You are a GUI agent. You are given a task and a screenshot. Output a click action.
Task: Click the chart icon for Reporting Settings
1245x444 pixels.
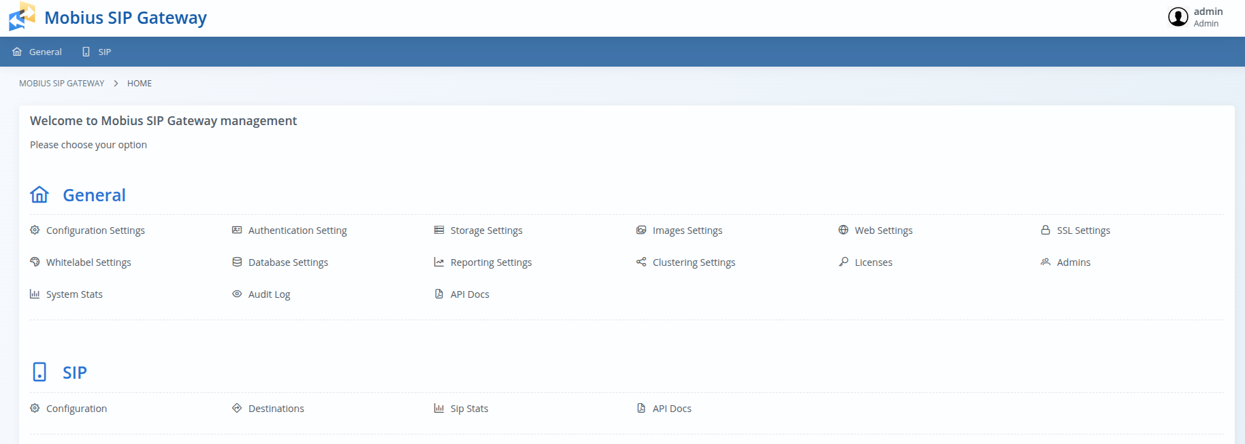(439, 262)
